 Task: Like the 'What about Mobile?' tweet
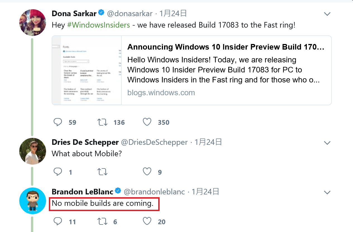147,172
